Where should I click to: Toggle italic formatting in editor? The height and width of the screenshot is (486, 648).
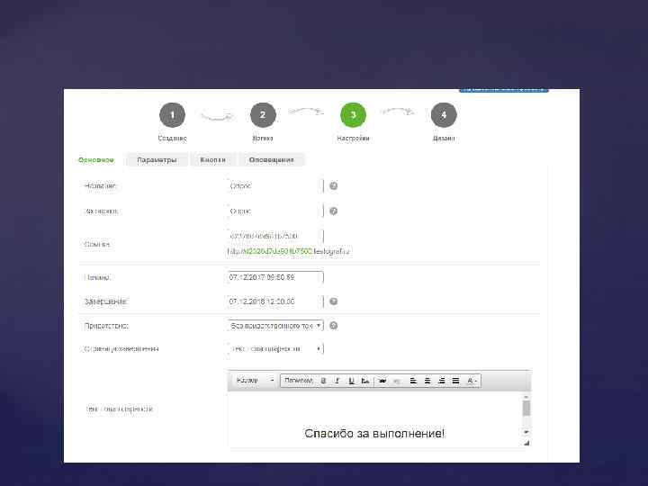(x=337, y=381)
